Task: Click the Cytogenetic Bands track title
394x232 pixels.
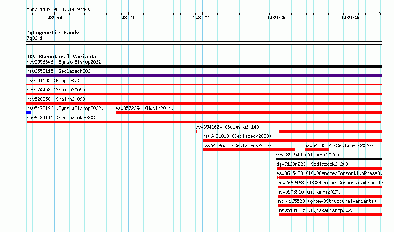Action: point(53,33)
